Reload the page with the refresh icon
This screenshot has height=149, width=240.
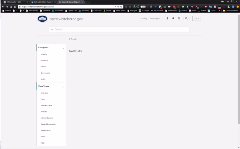11,7
